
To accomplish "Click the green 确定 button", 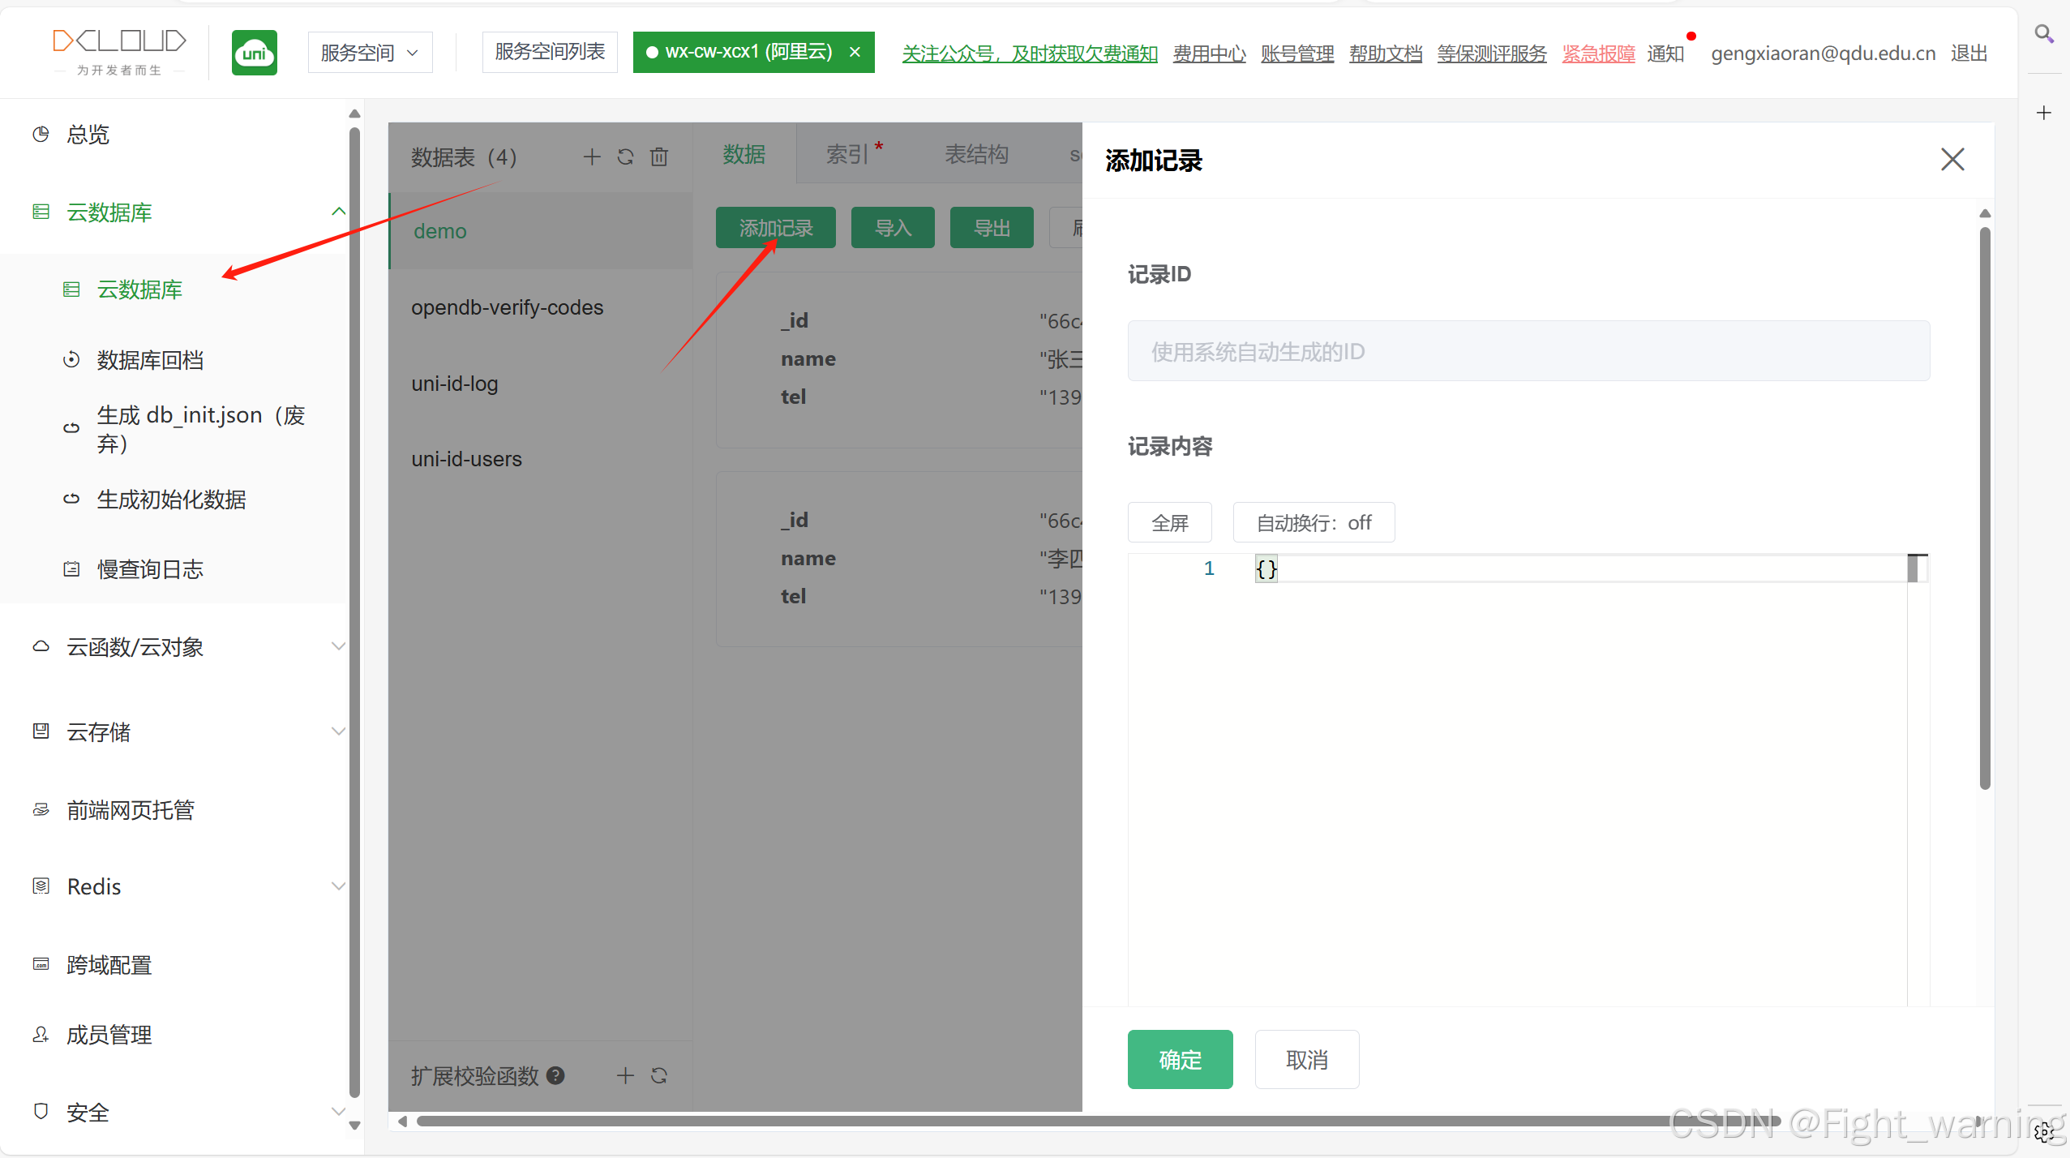I will [1180, 1059].
